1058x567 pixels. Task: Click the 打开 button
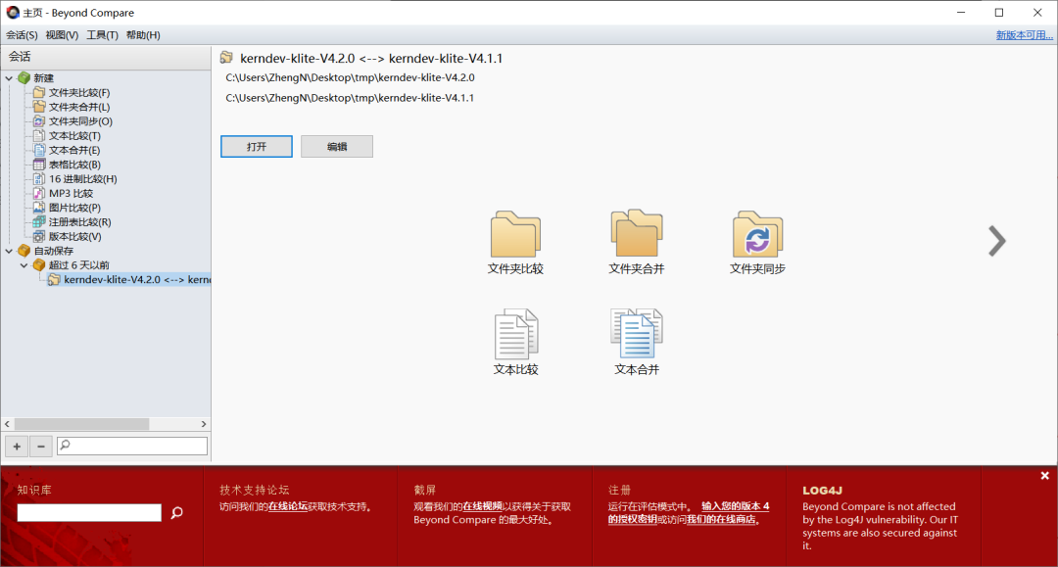click(x=257, y=147)
